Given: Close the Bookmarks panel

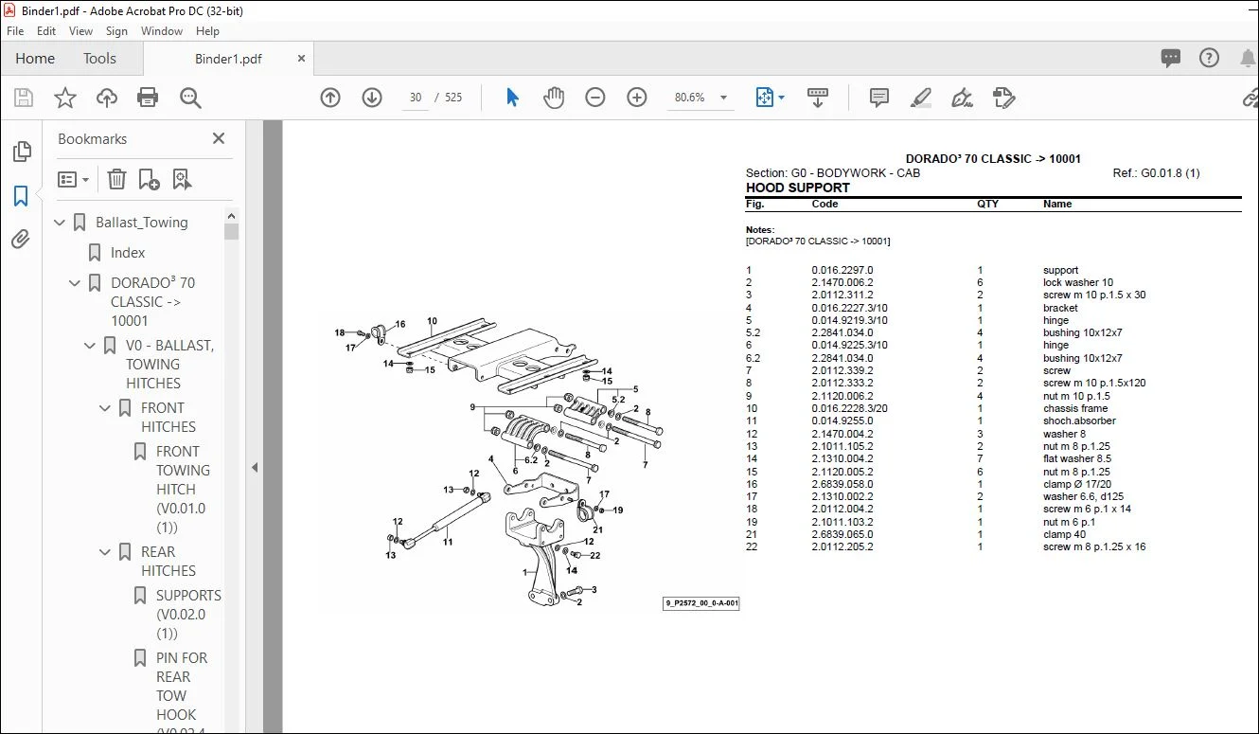Looking at the screenshot, I should [219, 138].
